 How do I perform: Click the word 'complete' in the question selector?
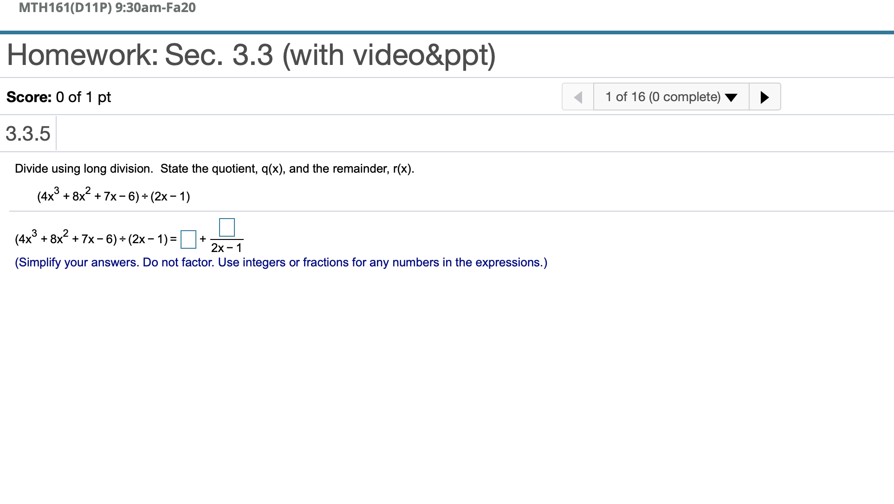(692, 97)
